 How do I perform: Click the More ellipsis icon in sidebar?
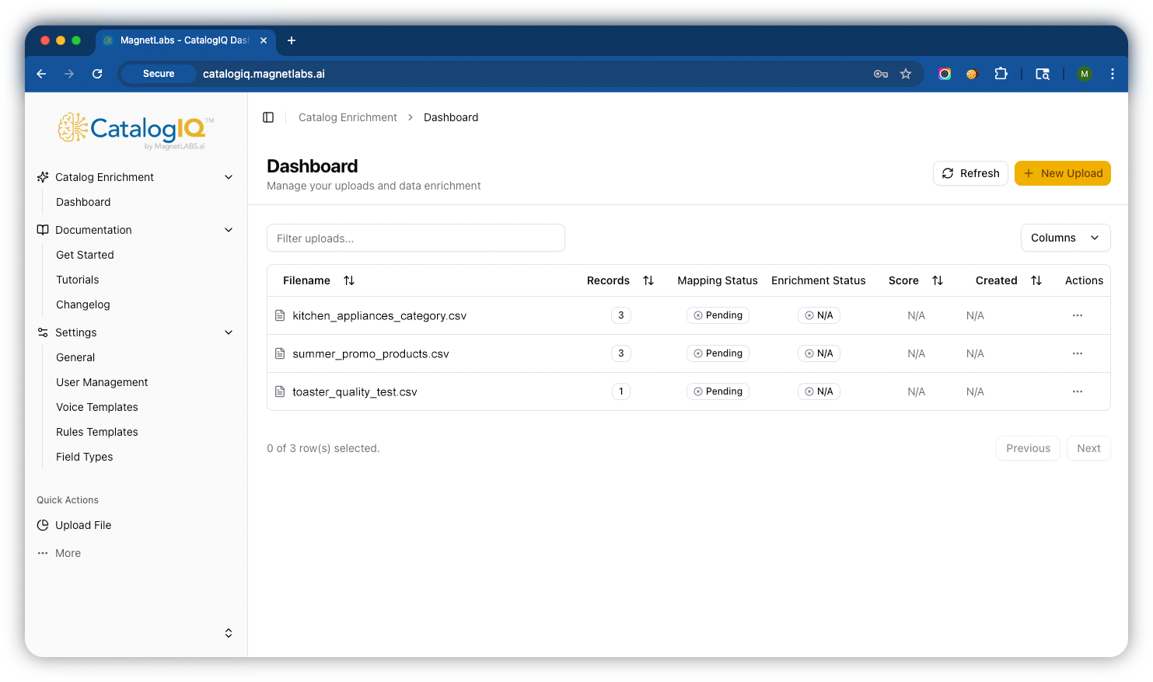click(43, 553)
